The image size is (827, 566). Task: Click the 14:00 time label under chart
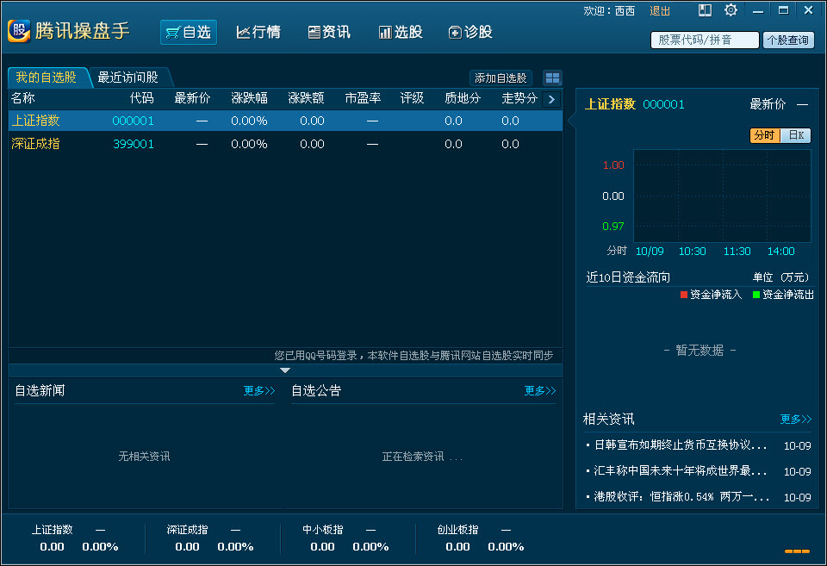pyautogui.click(x=781, y=251)
